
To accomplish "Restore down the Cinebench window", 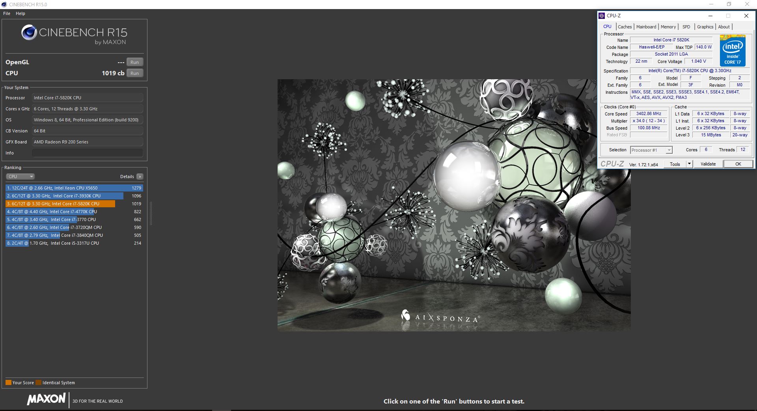I will (x=729, y=4).
